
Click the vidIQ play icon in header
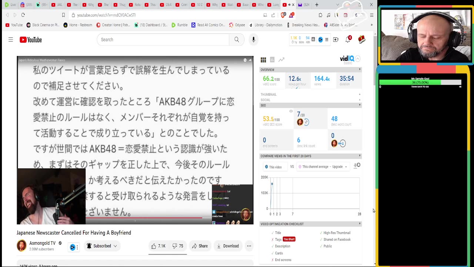(320, 40)
